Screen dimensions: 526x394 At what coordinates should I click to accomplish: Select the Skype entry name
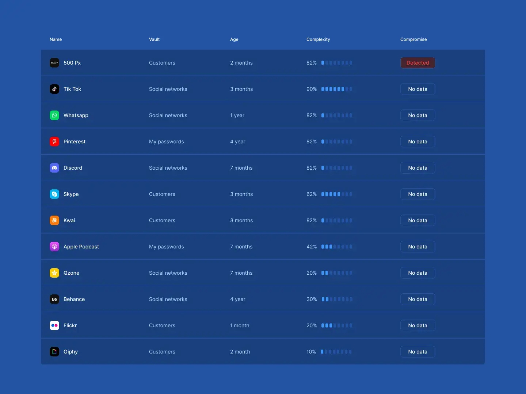(x=71, y=194)
